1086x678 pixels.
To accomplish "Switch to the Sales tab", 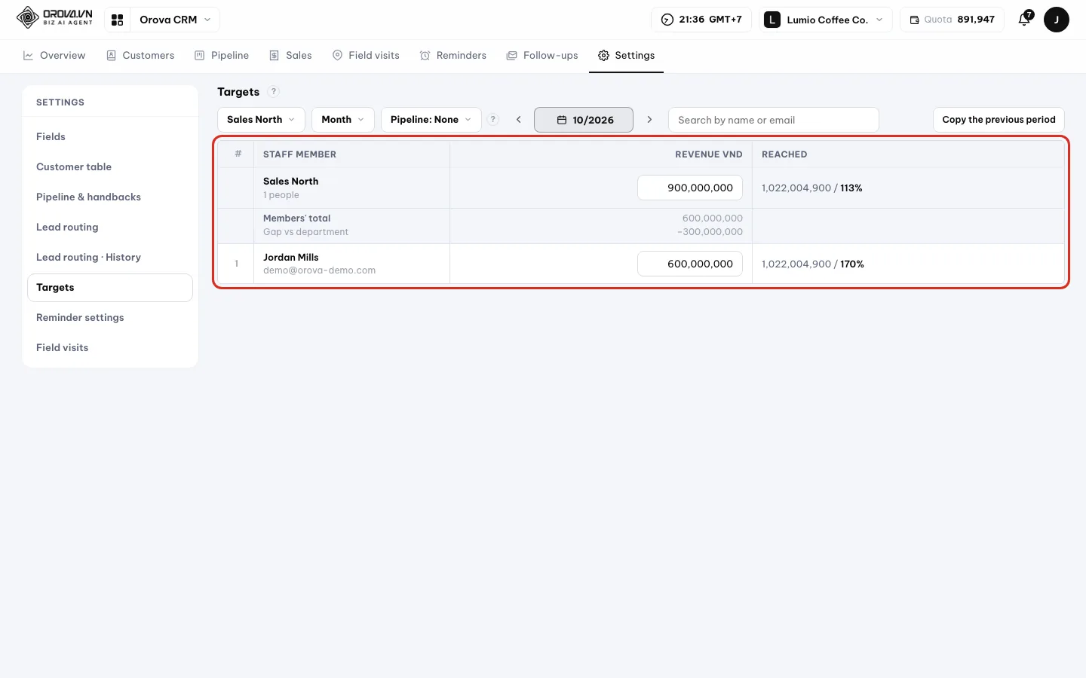I will click(291, 56).
